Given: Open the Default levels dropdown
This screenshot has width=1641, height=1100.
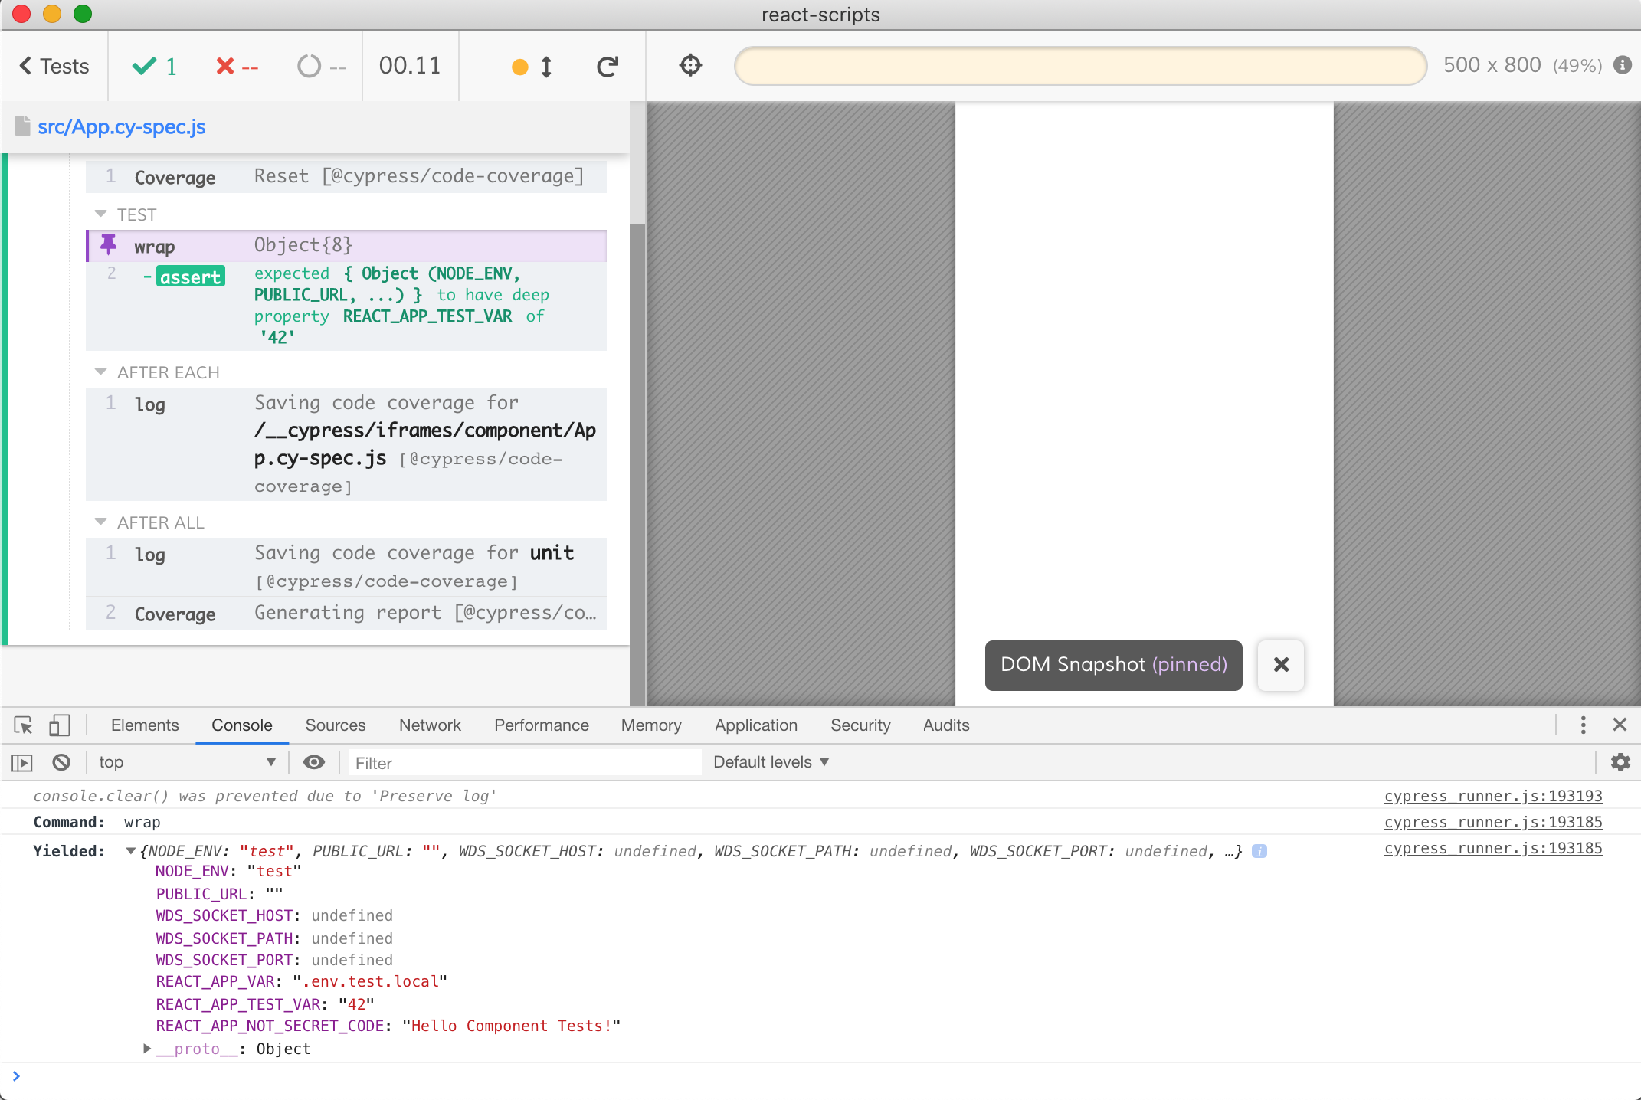Looking at the screenshot, I should click(x=771, y=762).
